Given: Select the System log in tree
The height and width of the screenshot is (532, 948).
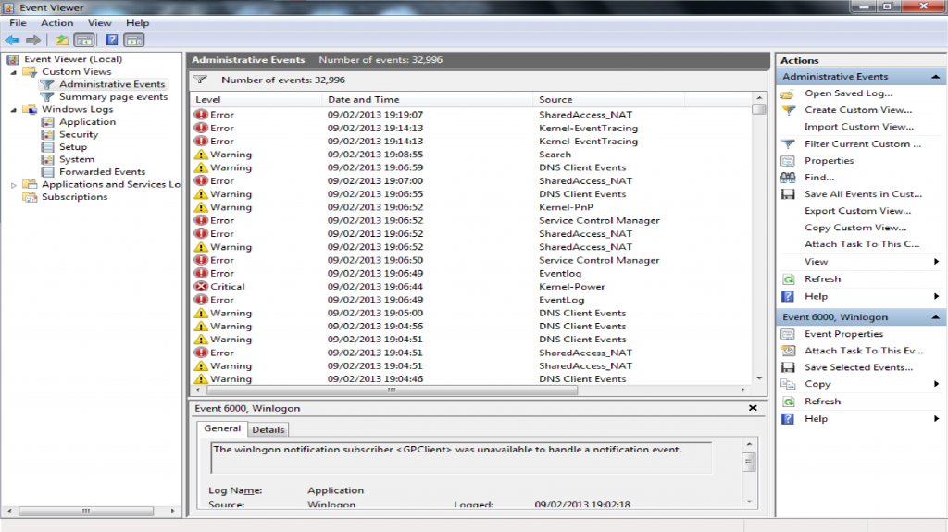Looking at the screenshot, I should click(x=77, y=159).
